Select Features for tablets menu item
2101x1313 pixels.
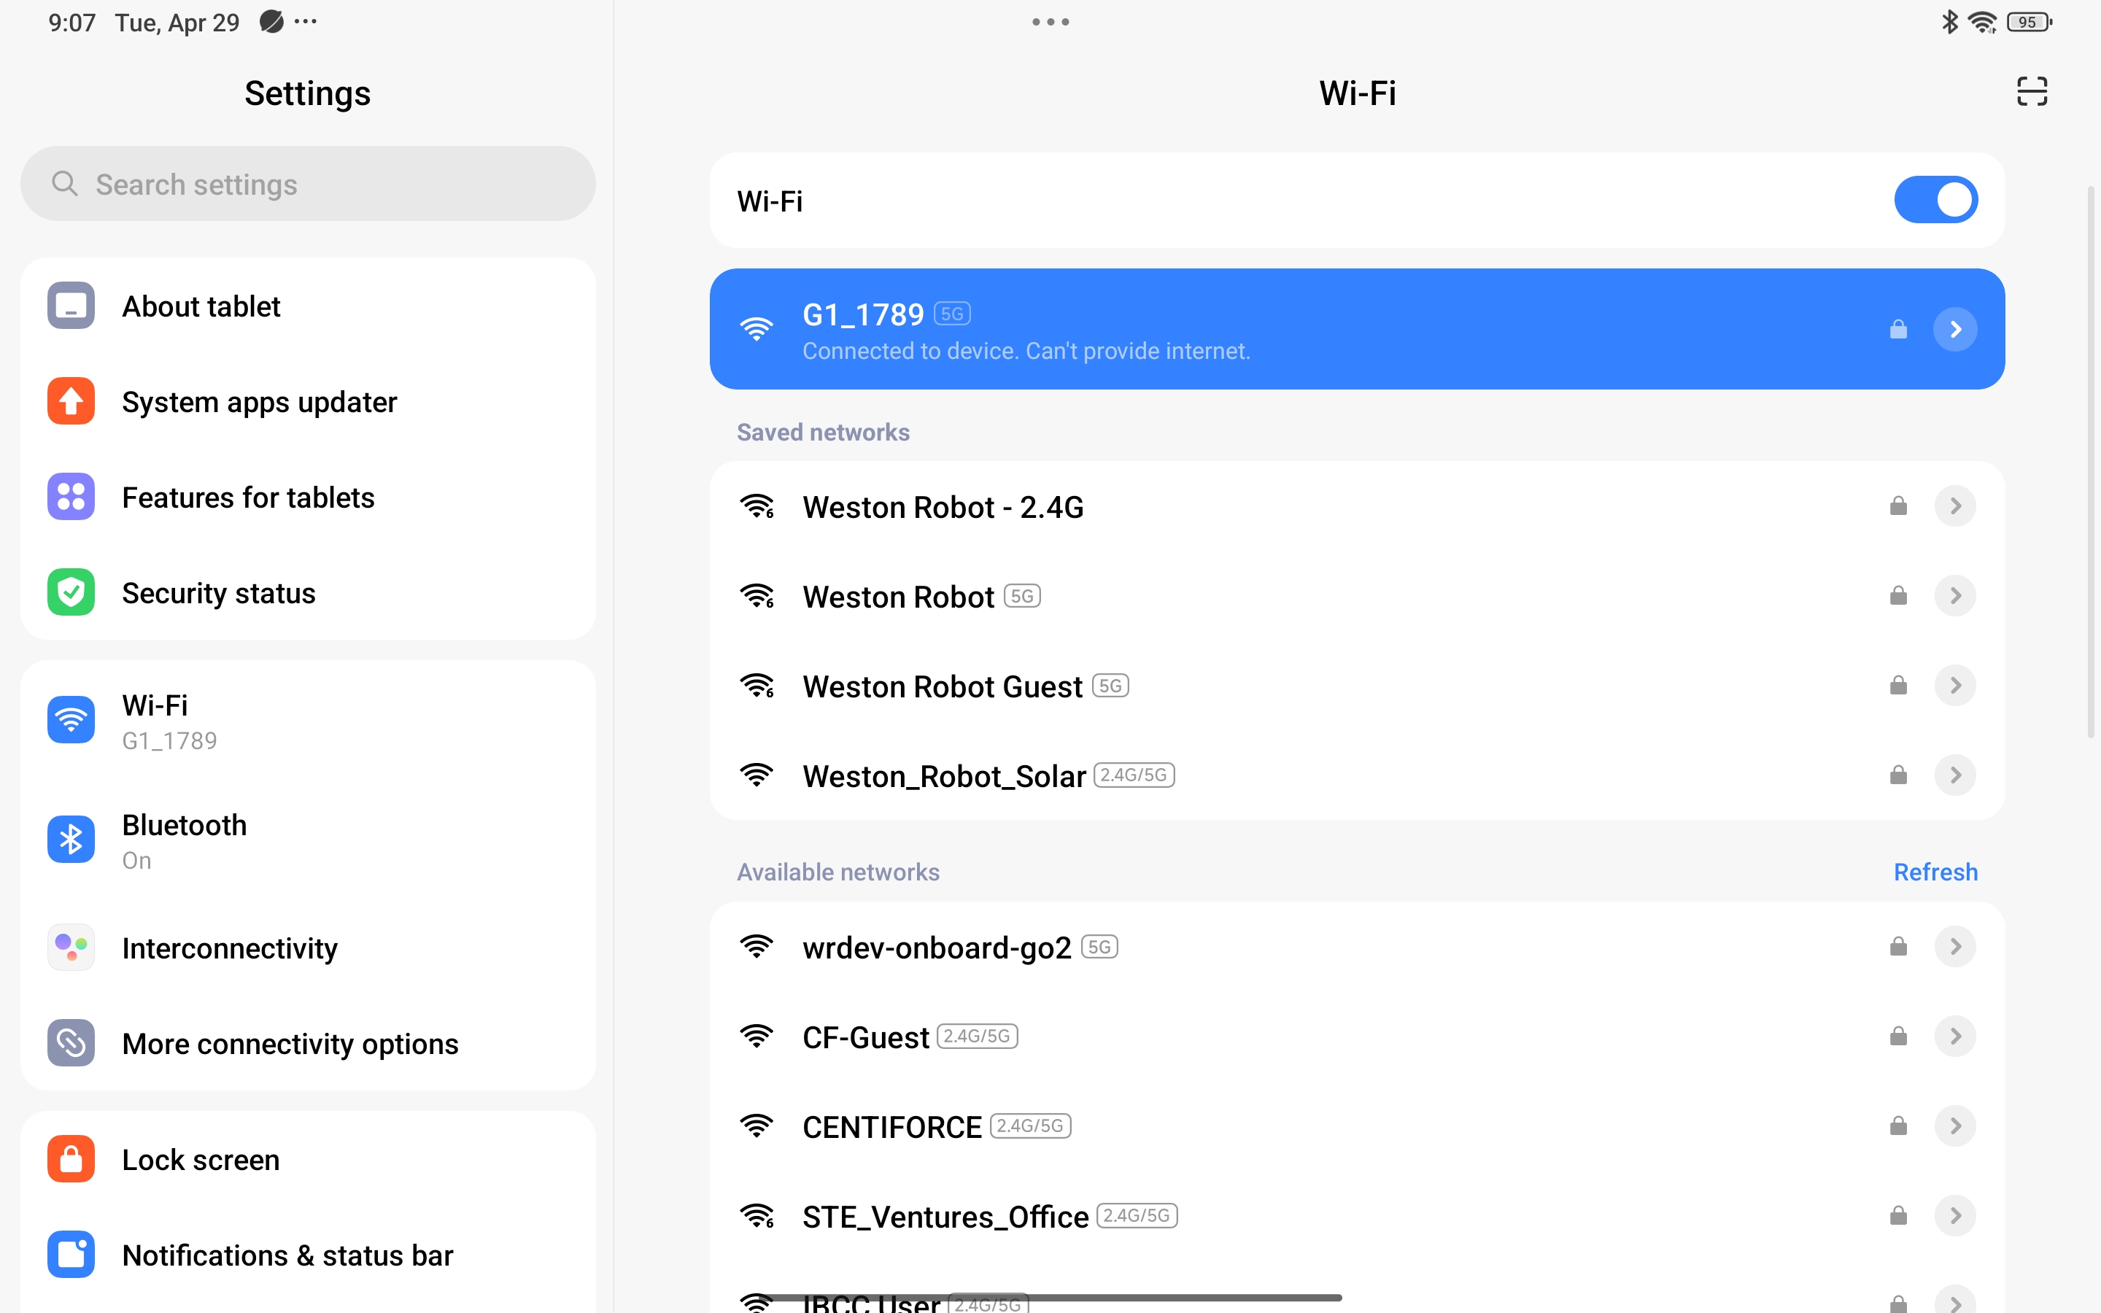pos(308,497)
